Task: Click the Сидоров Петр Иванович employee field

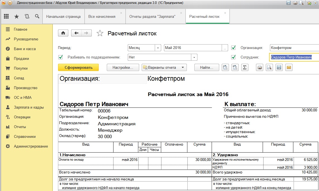Action: [x=294, y=57]
